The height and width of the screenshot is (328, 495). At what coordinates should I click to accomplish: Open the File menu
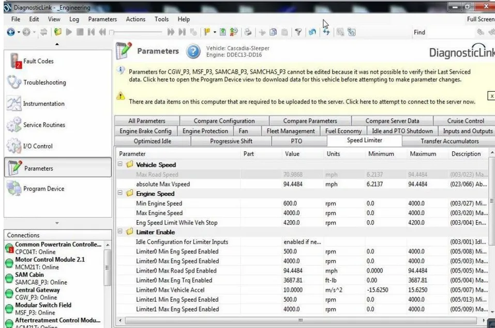[16, 19]
